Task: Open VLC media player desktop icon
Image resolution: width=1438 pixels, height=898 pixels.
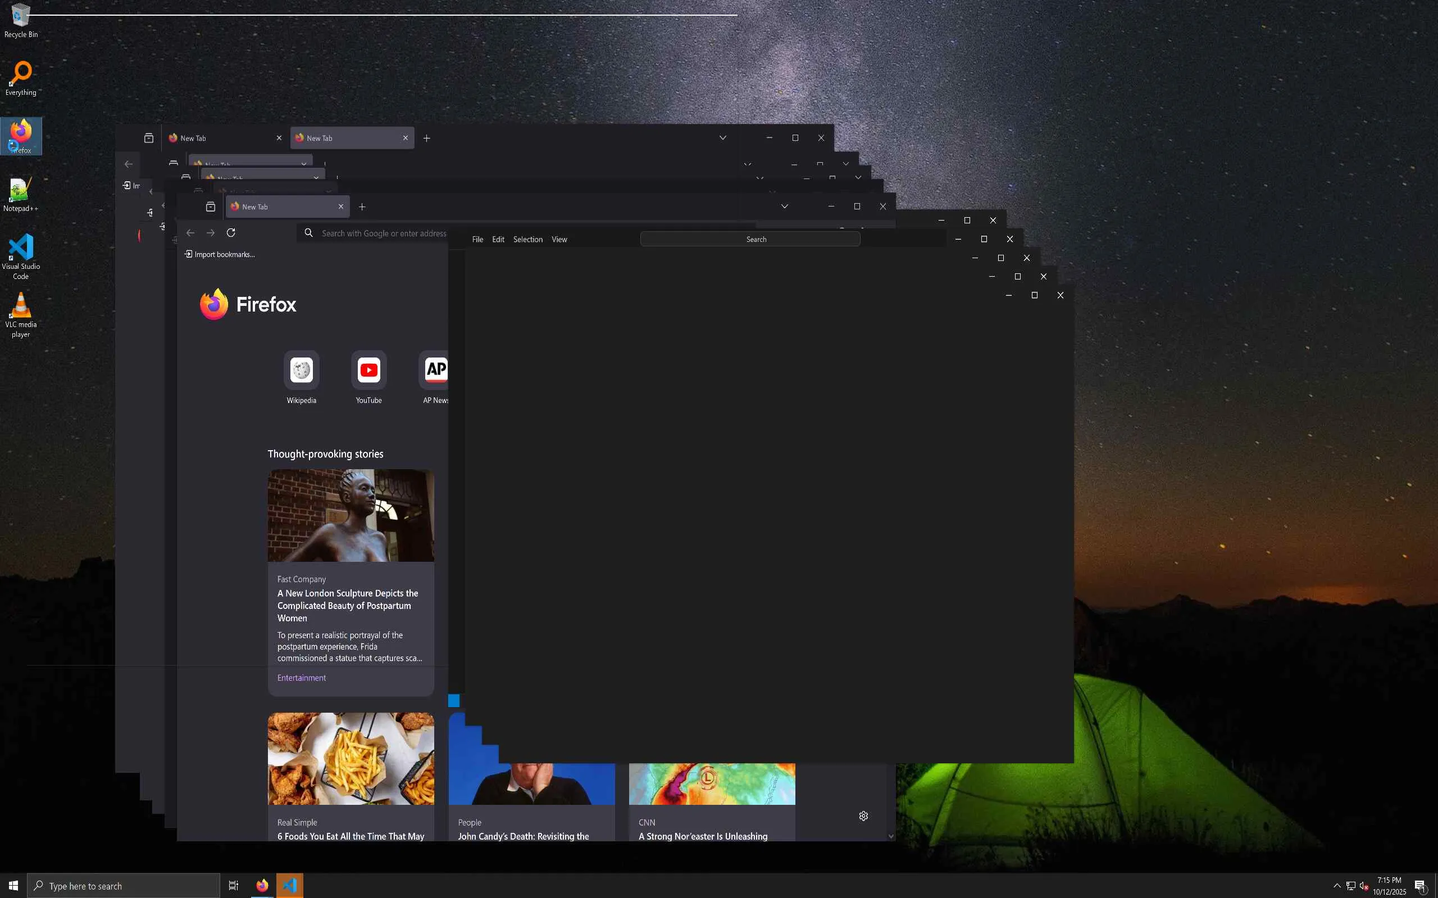Action: (21, 306)
